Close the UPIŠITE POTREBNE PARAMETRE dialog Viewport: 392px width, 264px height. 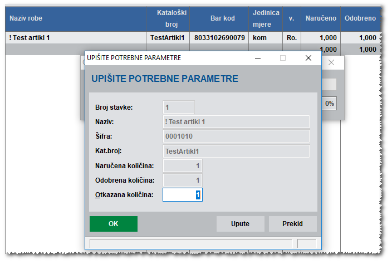(x=308, y=58)
